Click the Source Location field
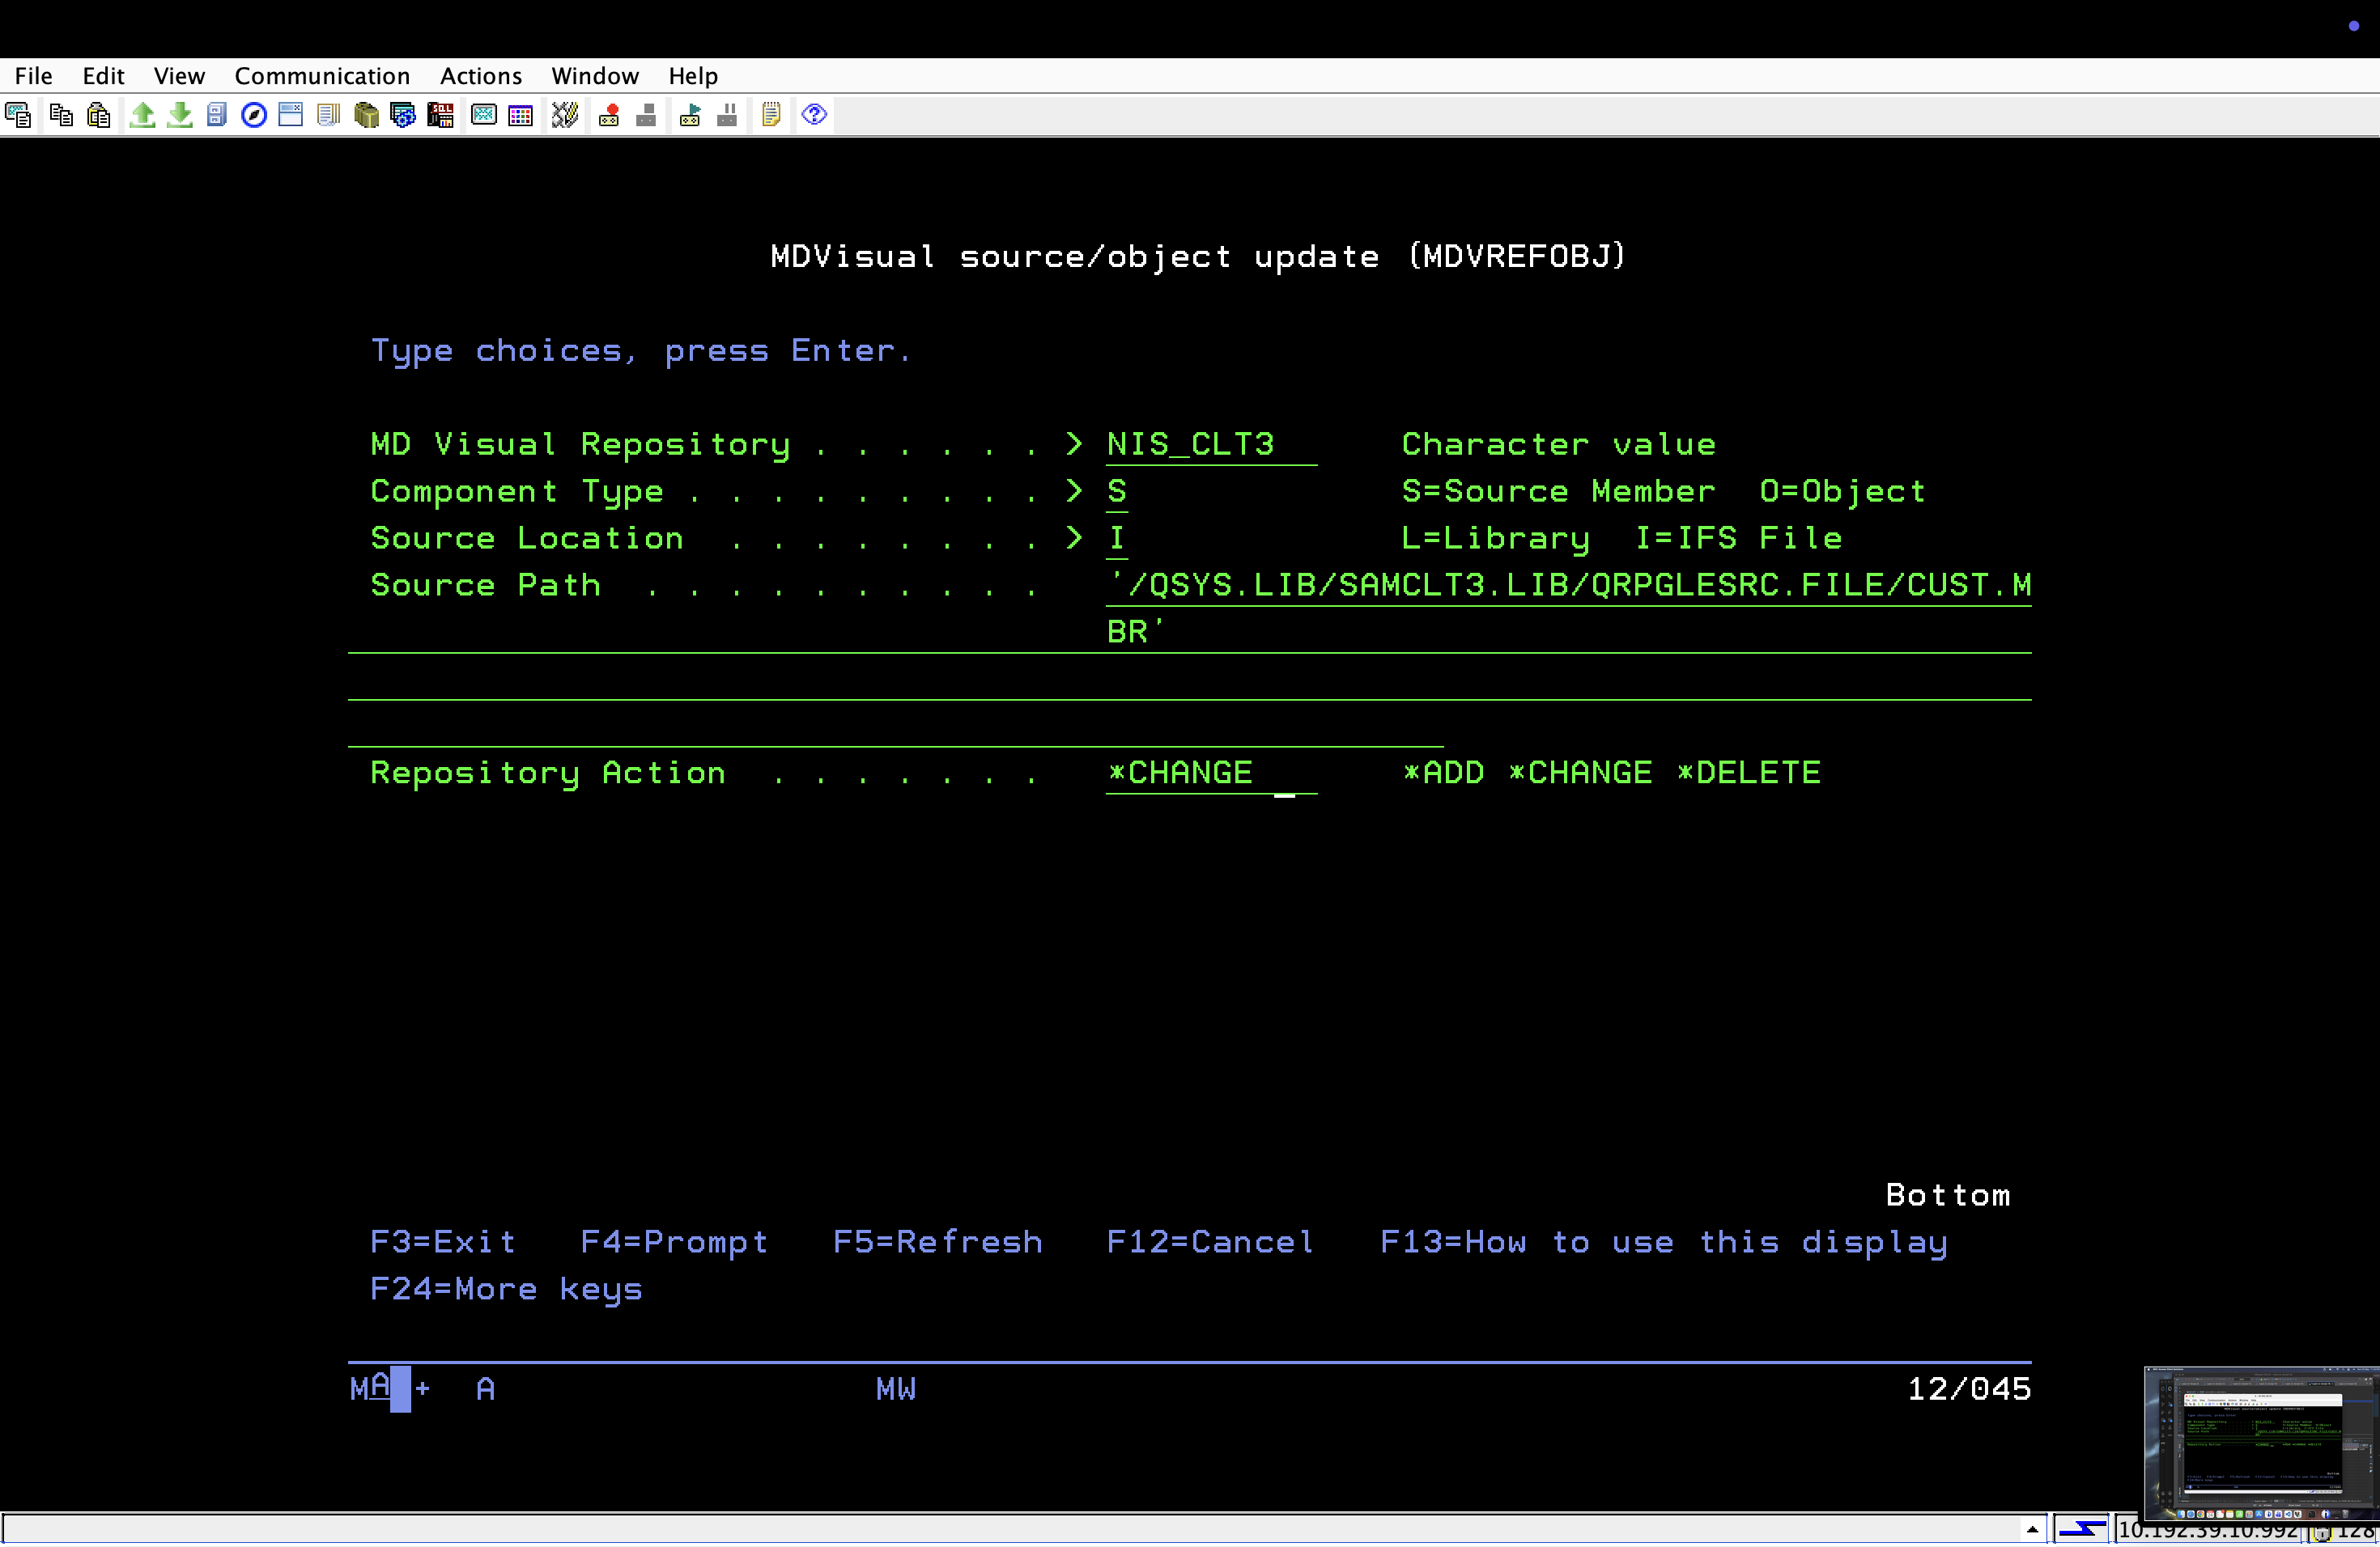This screenshot has width=2380, height=1547. pyautogui.click(x=1117, y=539)
